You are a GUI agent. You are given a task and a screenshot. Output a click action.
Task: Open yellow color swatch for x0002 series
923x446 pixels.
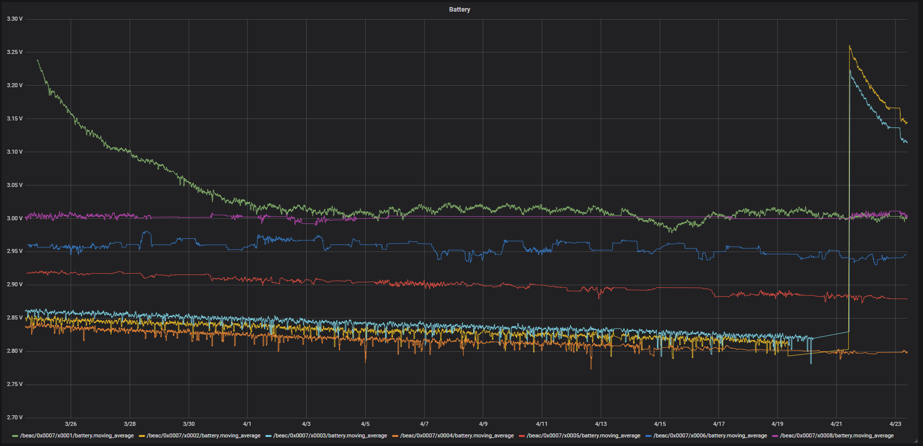(142, 436)
